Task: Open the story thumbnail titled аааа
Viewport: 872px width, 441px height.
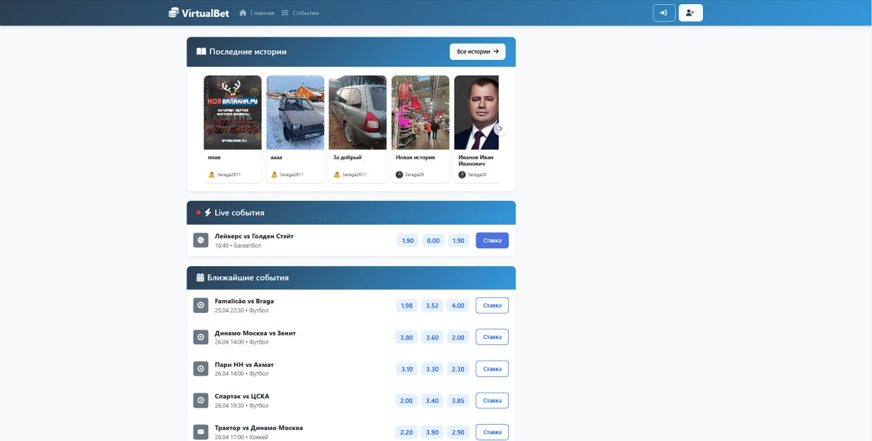Action: pyautogui.click(x=296, y=112)
